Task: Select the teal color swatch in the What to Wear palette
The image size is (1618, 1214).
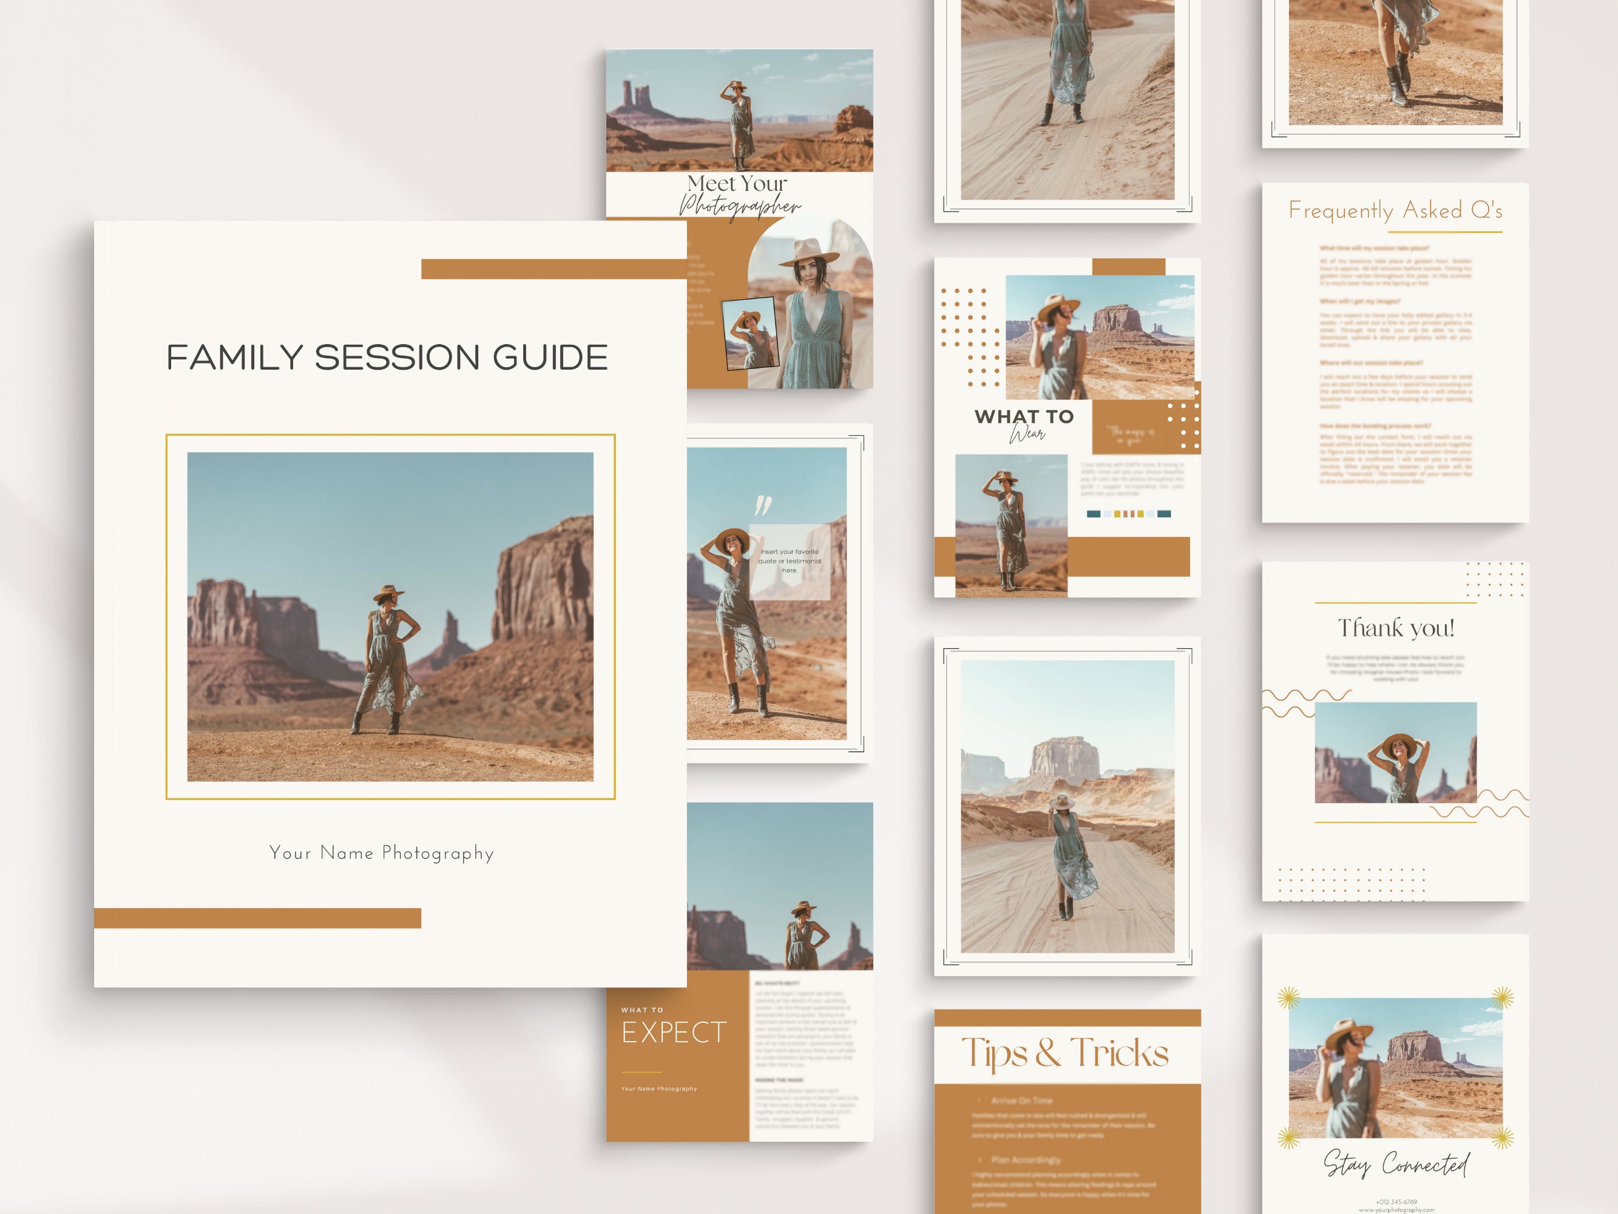Action: coord(1094,513)
